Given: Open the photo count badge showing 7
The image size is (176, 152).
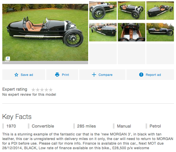Looking at the screenshot, I should pyautogui.click(x=7, y=59).
